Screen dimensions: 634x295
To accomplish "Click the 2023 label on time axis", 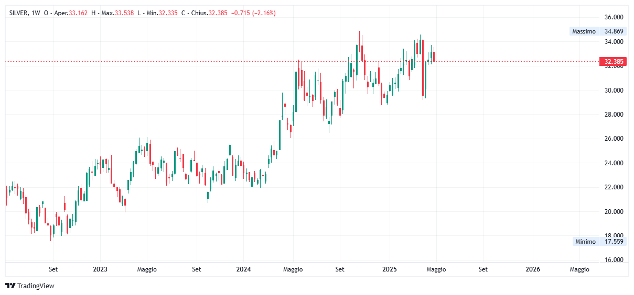I will tap(100, 269).
